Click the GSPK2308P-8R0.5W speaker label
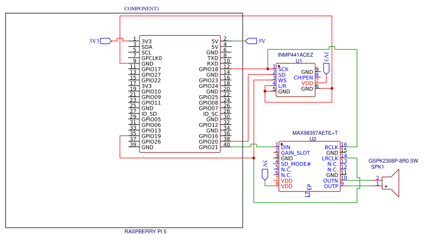The image size is (424, 240). (x=393, y=160)
